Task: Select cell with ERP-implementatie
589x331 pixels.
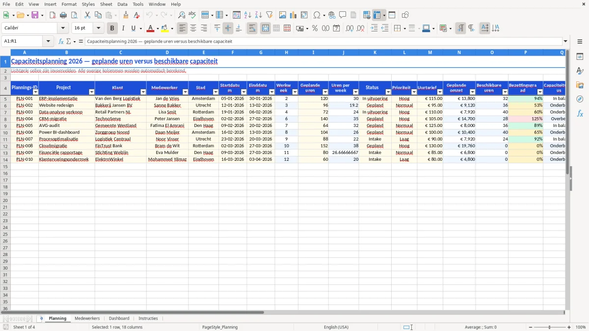Action: [67, 99]
